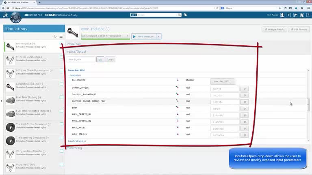This screenshot has height=175, width=312.
Task: Click scroll-down arrow of parameters list
Action: point(308,140)
